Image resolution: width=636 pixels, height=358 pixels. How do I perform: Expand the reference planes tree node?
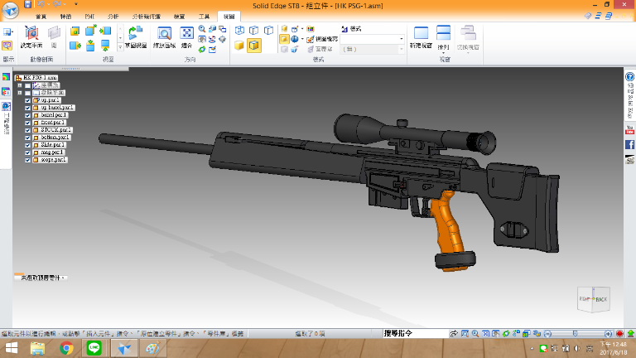[20, 93]
